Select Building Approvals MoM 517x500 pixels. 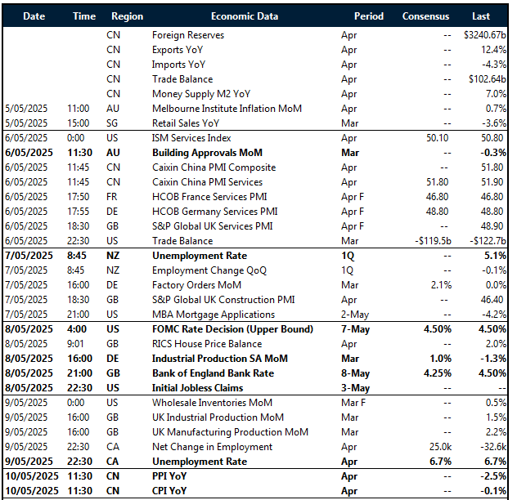click(x=207, y=153)
